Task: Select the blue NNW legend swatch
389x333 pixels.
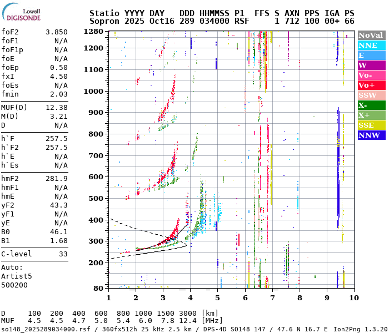Action: tap(371, 135)
